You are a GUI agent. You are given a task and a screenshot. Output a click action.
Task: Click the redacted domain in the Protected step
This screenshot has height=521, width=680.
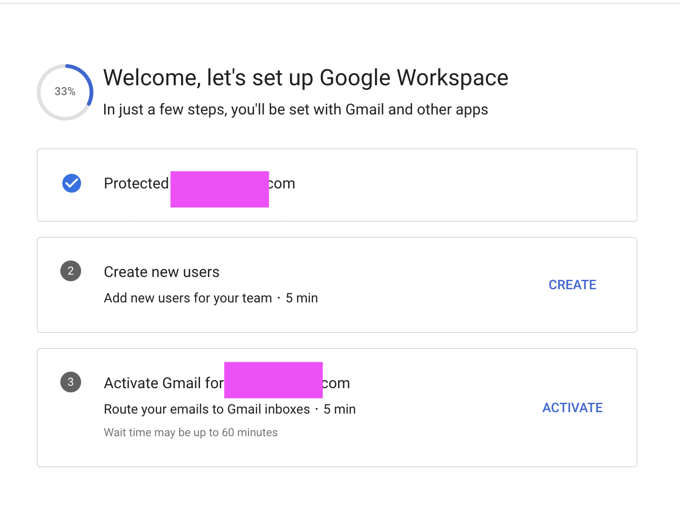pyautogui.click(x=219, y=189)
